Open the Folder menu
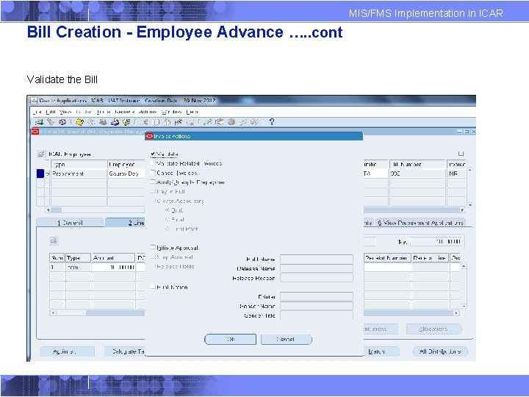Screen dimensions: 529x397 coord(84,112)
